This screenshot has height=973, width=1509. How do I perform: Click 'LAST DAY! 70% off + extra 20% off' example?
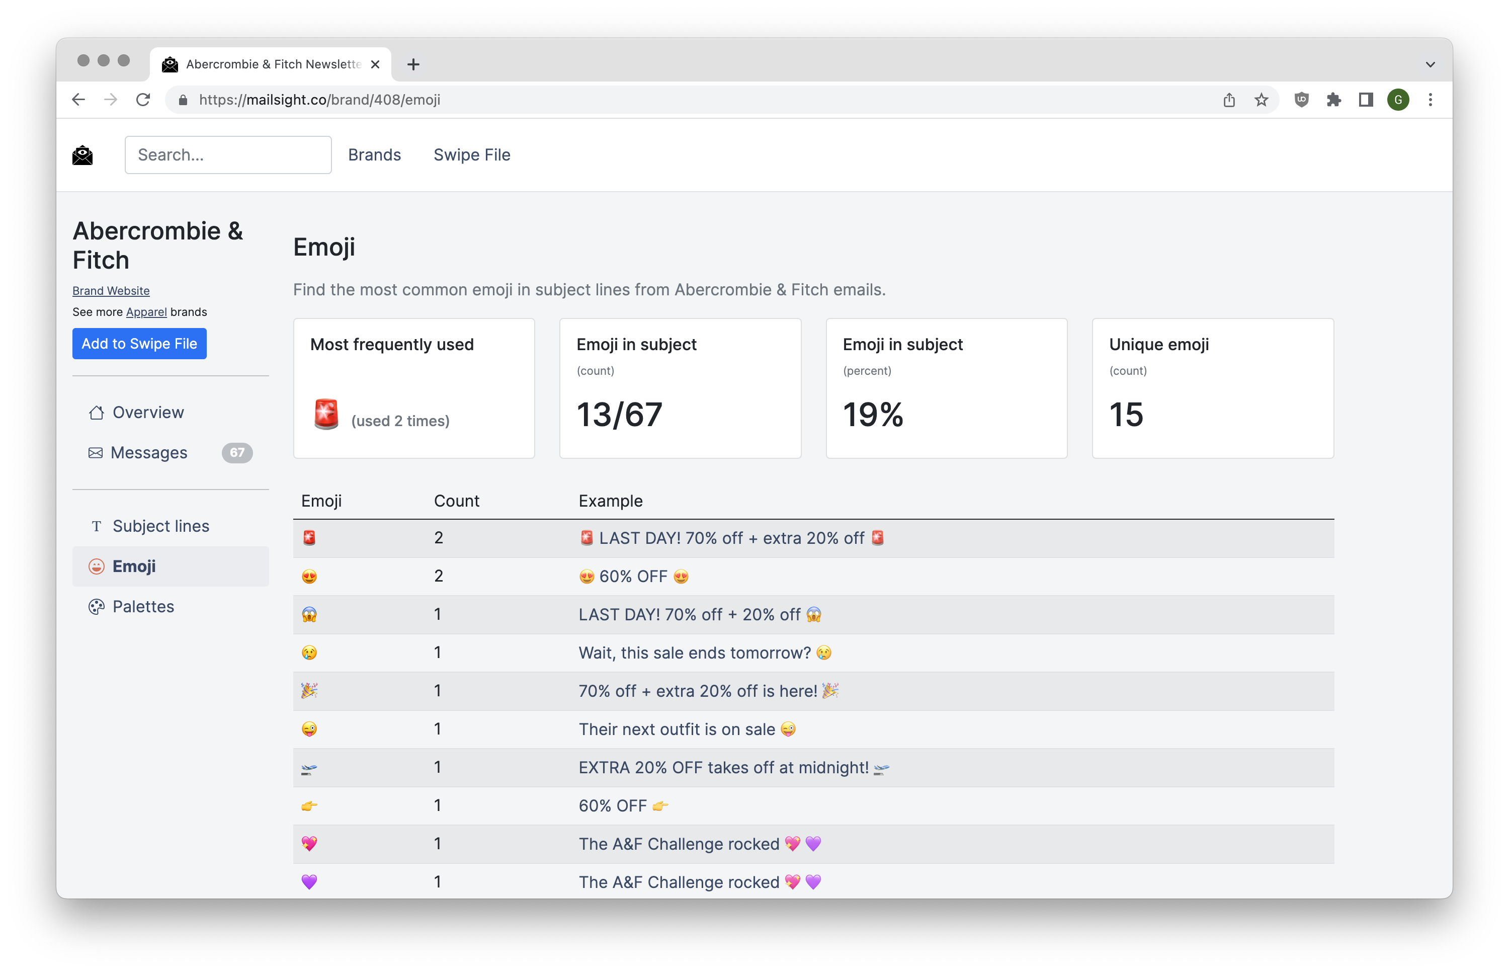click(x=731, y=538)
